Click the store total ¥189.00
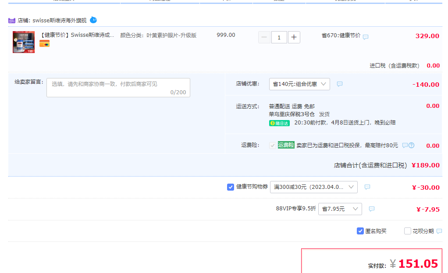 (426, 165)
